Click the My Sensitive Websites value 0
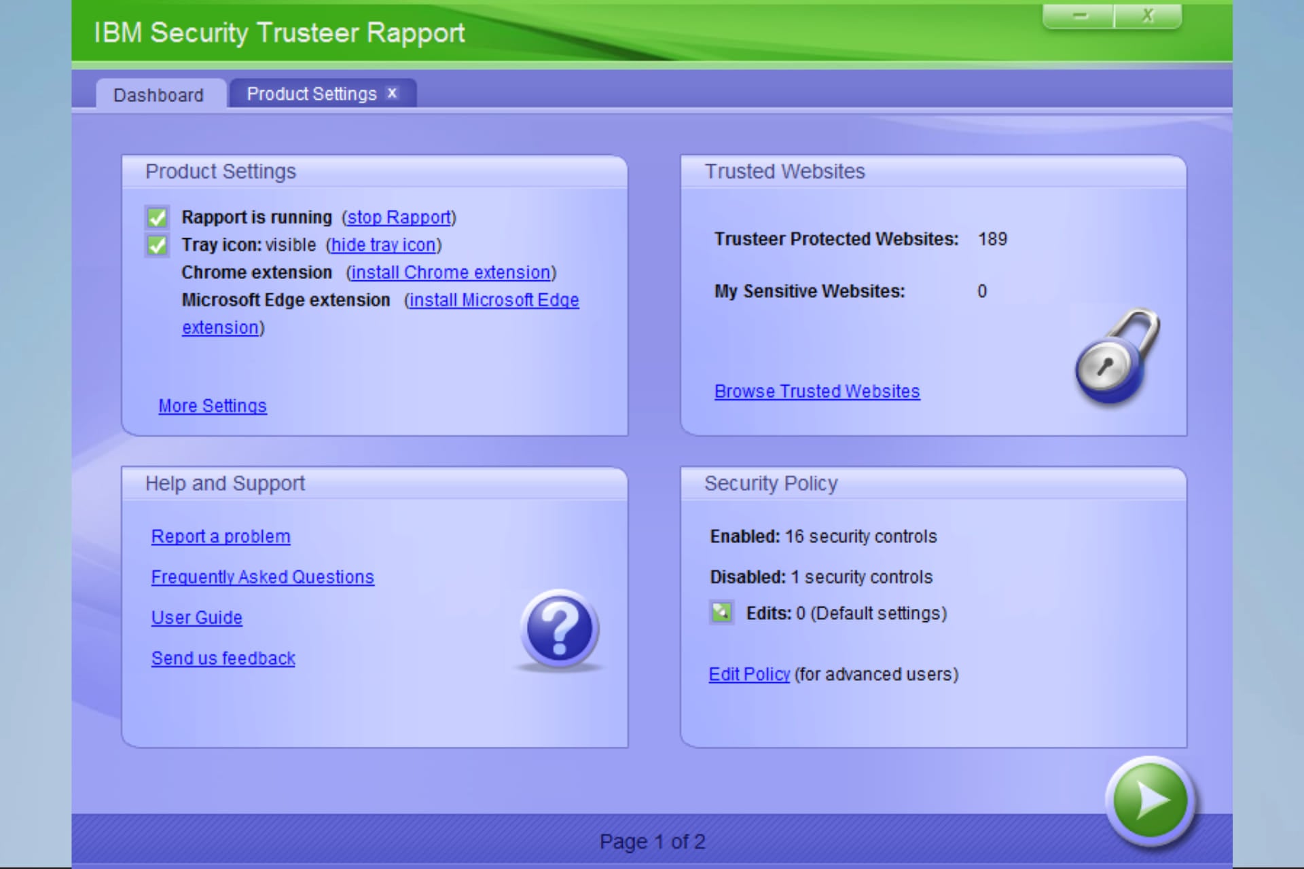Image resolution: width=1304 pixels, height=869 pixels. 982,291
